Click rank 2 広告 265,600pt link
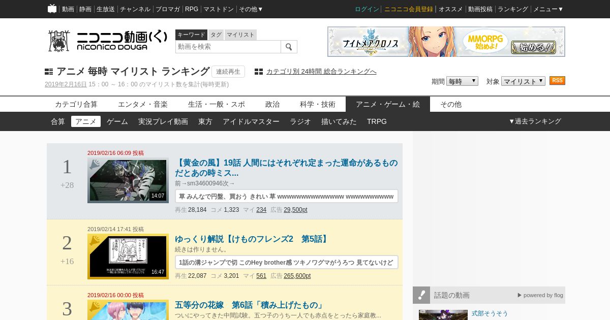Viewport: 610px width, 320px height. [x=297, y=276]
